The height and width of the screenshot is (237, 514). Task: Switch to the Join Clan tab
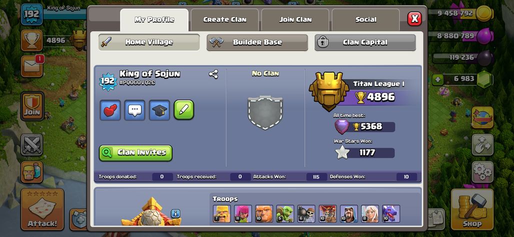pos(295,19)
